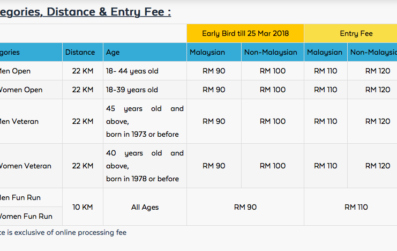Select the Distance column header
Image resolution: width=397 pixels, height=251 pixels.
pos(80,53)
